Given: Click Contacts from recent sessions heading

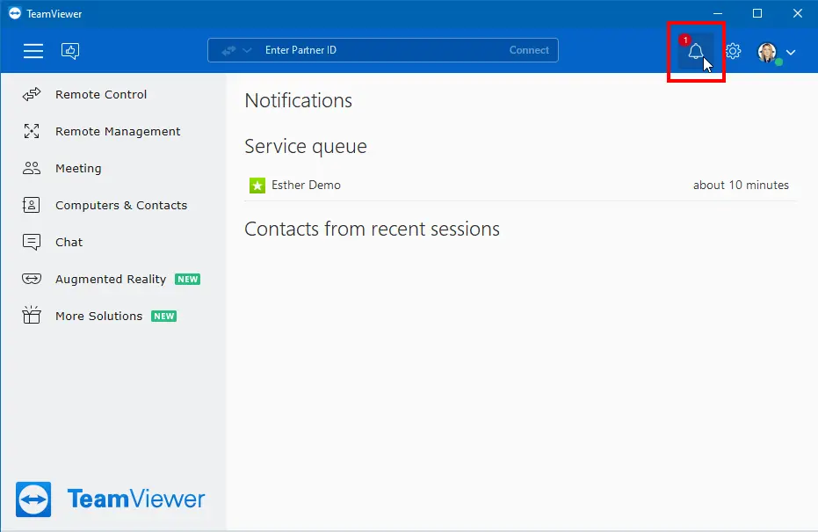Looking at the screenshot, I should [x=372, y=230].
